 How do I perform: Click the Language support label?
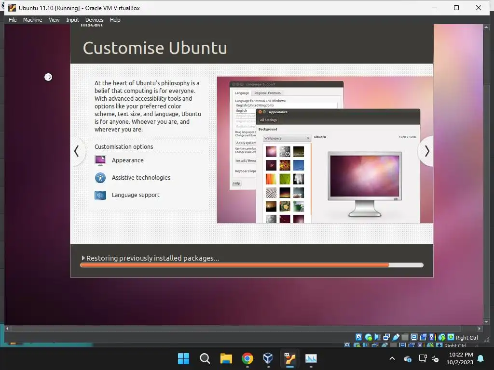pos(136,195)
